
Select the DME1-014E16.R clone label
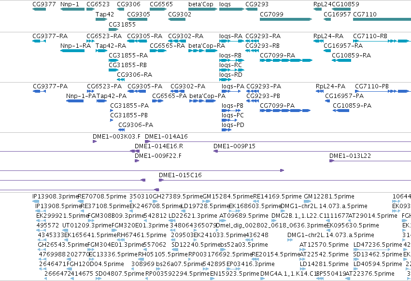point(159,146)
